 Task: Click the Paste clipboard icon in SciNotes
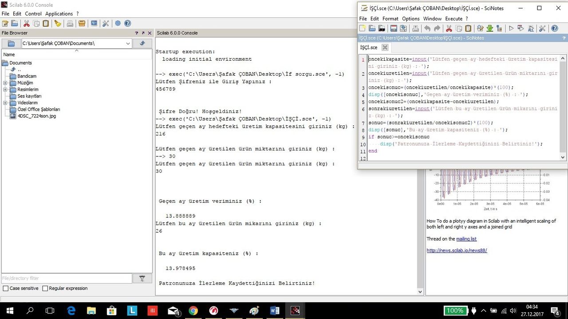[x=468, y=28]
